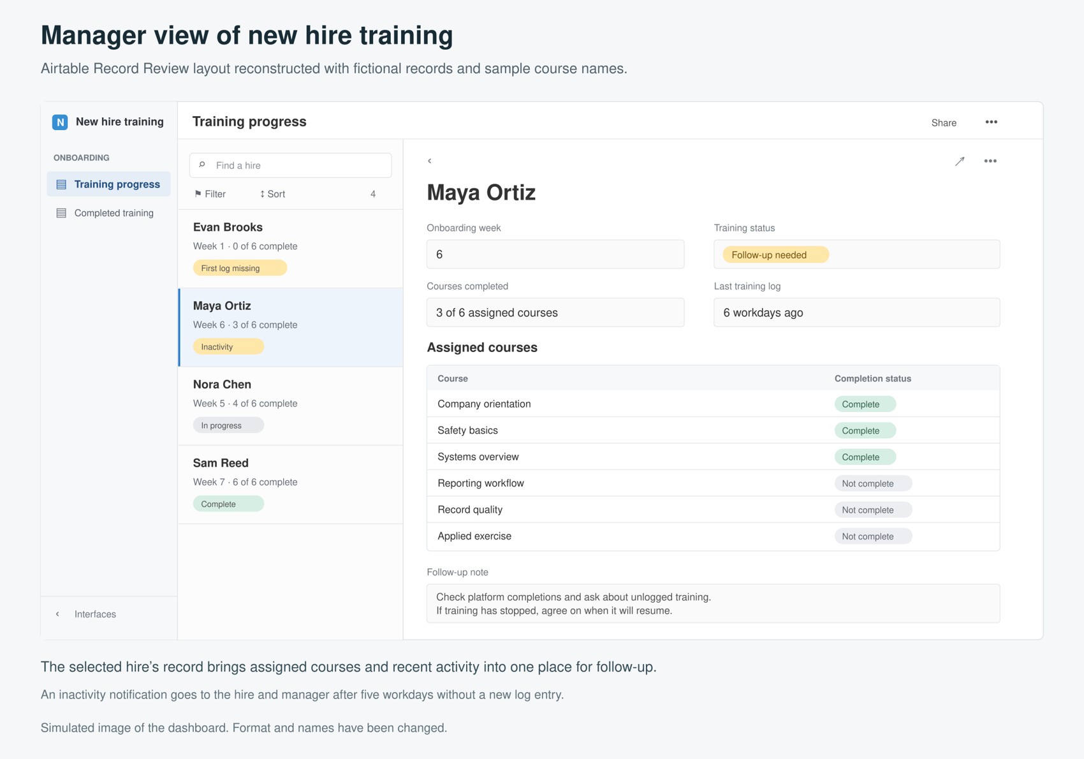Viewport: 1084px width, 759px height.
Task: Click the Onboarding week field
Action: point(555,254)
